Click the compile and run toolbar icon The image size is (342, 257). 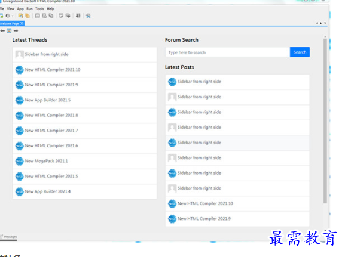[68, 16]
